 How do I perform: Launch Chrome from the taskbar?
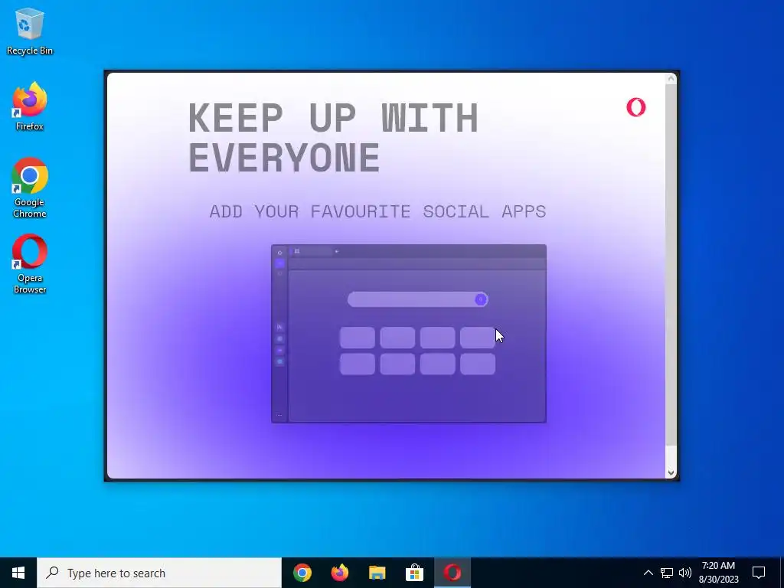(302, 573)
